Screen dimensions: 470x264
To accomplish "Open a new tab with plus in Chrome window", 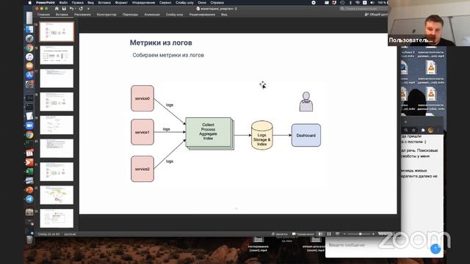I will coord(405,122).
